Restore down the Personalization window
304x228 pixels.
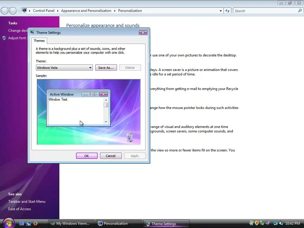point(290,3)
